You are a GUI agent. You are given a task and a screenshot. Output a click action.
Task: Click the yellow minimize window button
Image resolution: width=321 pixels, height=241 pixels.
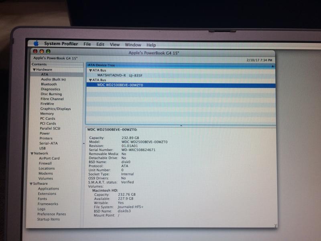(42, 51)
